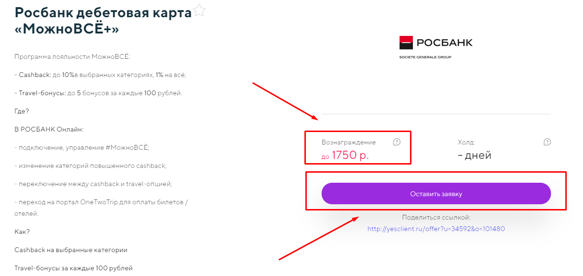Click the 'В РОСБАНК Онлайн:' text
The width and height of the screenshot is (583, 276).
pos(49,129)
